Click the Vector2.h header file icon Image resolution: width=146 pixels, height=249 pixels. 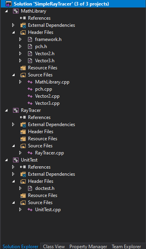[30, 54]
